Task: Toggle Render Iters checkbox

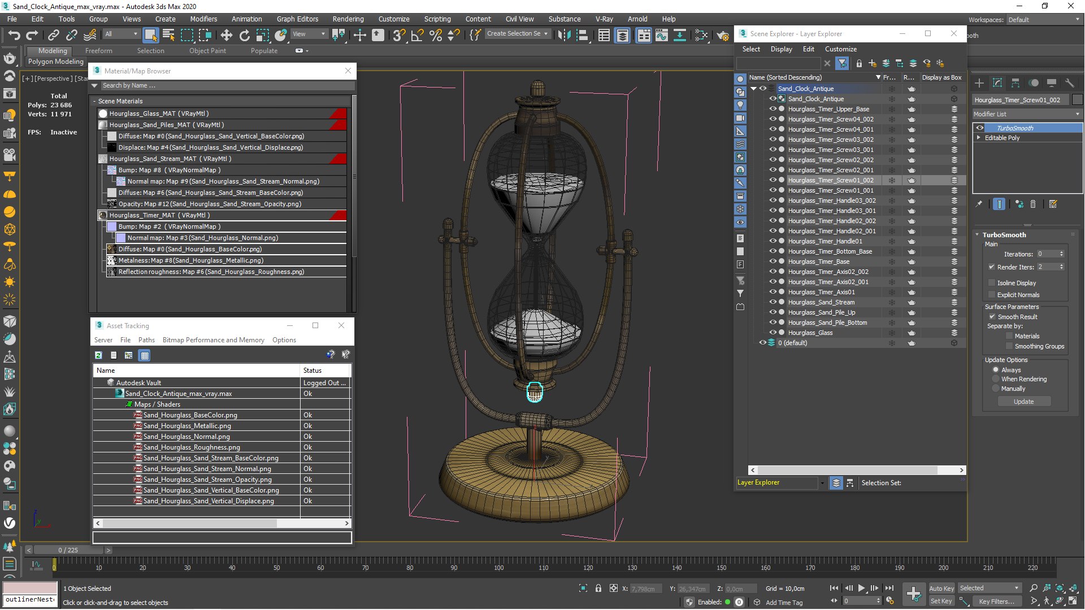Action: (x=992, y=267)
